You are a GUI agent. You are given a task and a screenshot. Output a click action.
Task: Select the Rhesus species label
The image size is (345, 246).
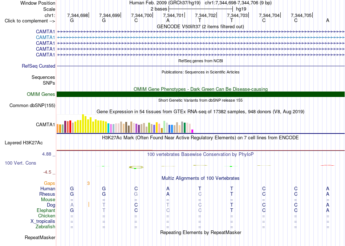[47, 194]
